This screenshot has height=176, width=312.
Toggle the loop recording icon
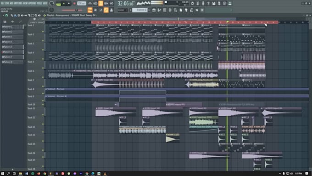pos(111,3)
